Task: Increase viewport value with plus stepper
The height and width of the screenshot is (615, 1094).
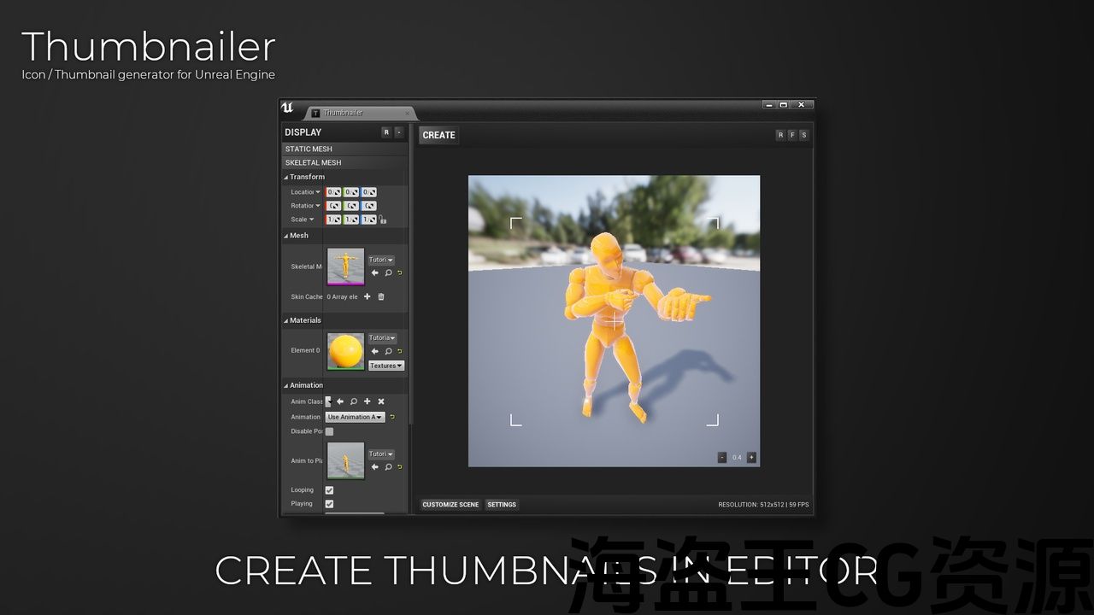Action: pos(751,458)
